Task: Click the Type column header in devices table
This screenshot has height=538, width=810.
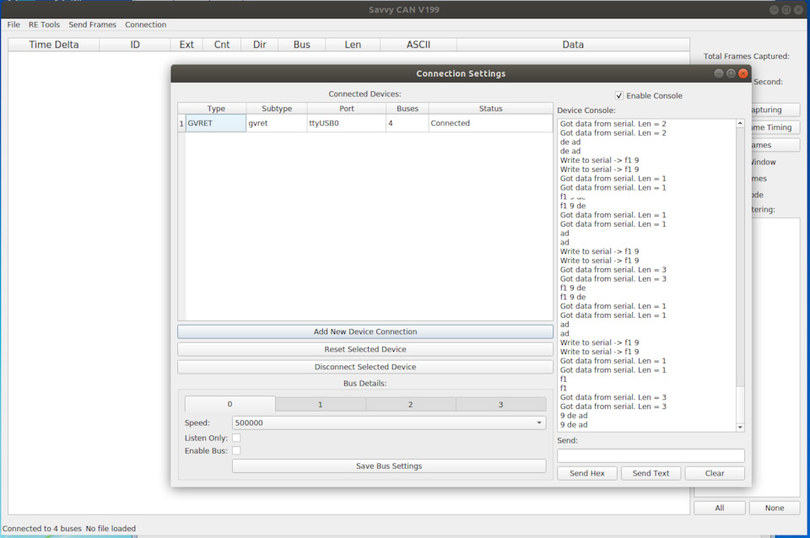Action: (216, 109)
